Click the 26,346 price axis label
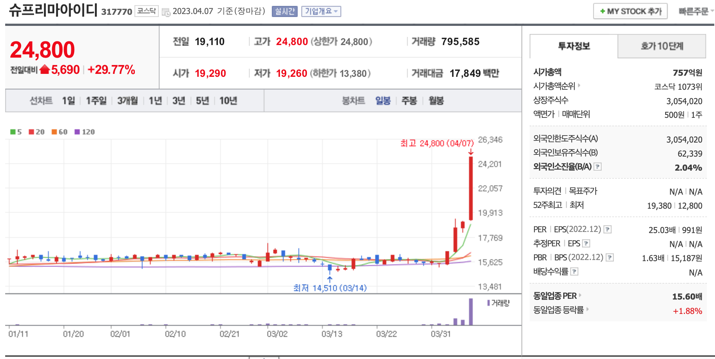This screenshot has height=359, width=715. point(490,140)
